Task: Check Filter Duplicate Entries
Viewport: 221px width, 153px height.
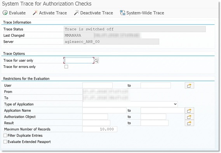Action: (x=5, y=136)
